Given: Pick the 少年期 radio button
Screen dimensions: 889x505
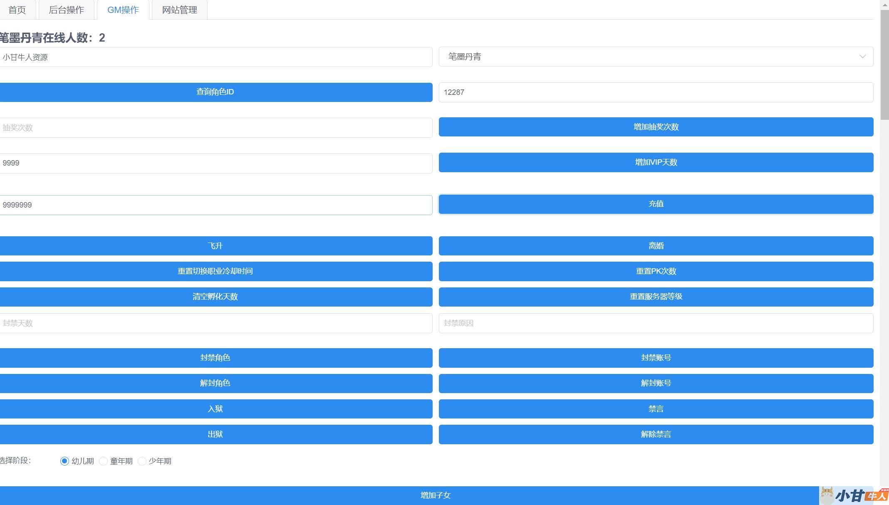Looking at the screenshot, I should coord(142,461).
